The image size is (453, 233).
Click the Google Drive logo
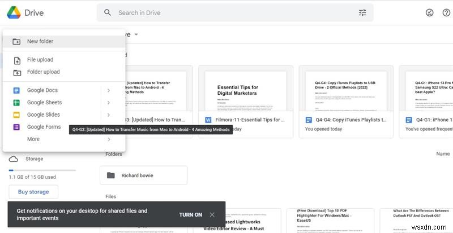pyautogui.click(x=14, y=12)
